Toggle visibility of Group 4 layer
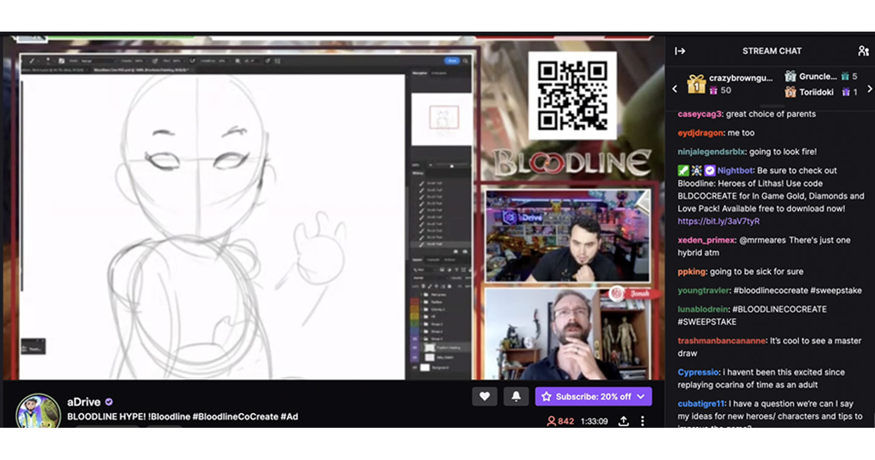875x460 pixels. (x=414, y=331)
